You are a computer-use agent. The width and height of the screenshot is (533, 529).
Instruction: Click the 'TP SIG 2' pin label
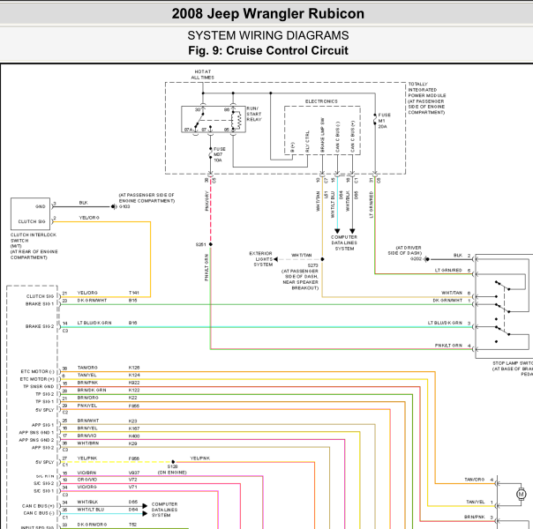click(x=45, y=394)
